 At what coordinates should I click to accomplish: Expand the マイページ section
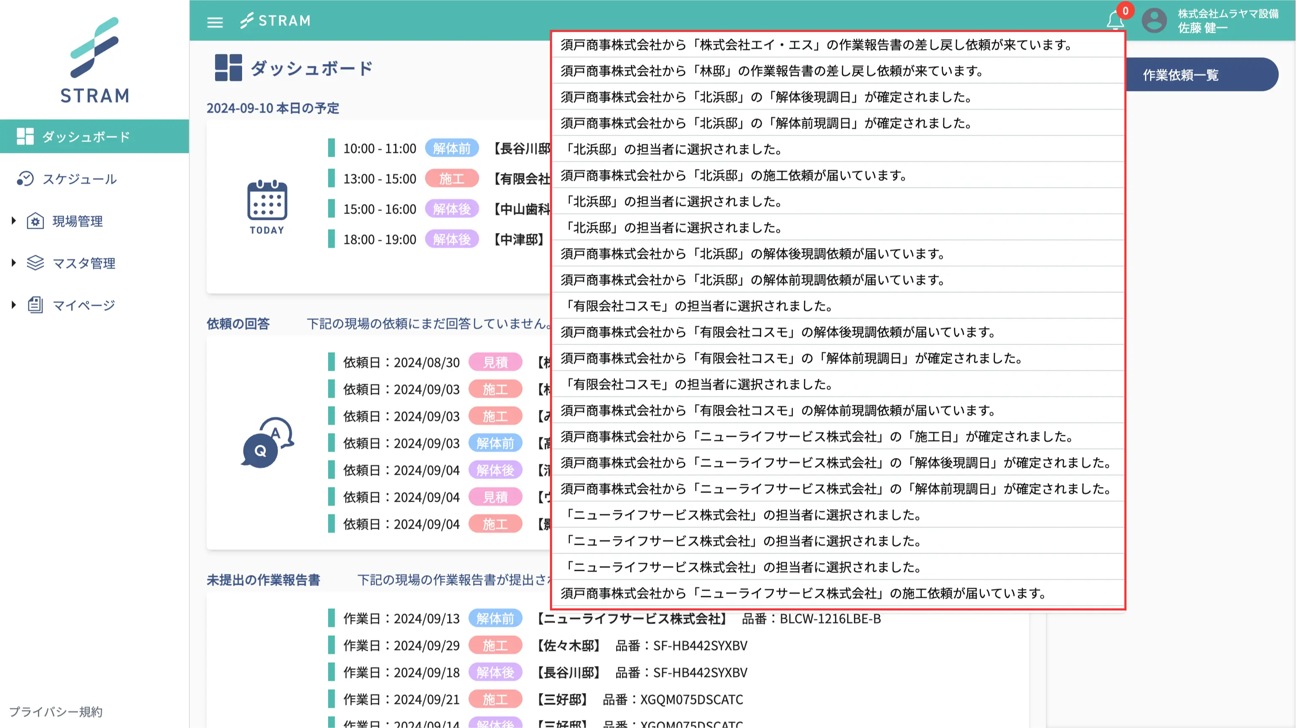click(13, 305)
